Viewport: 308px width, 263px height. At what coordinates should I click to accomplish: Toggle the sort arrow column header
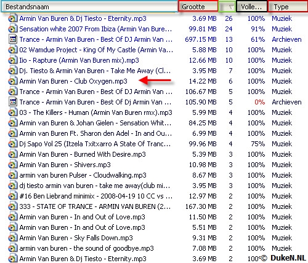(x=227, y=7)
